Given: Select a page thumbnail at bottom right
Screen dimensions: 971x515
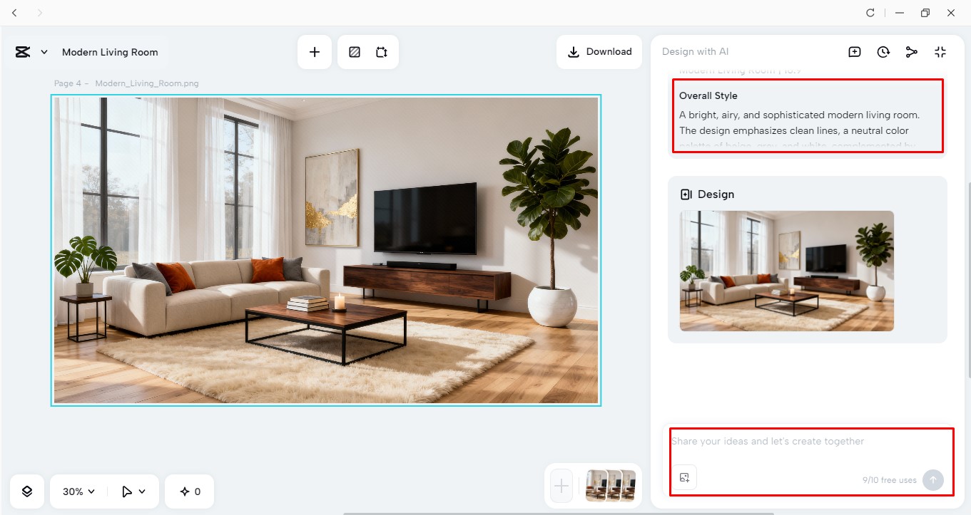Looking at the screenshot, I should coord(610,487).
